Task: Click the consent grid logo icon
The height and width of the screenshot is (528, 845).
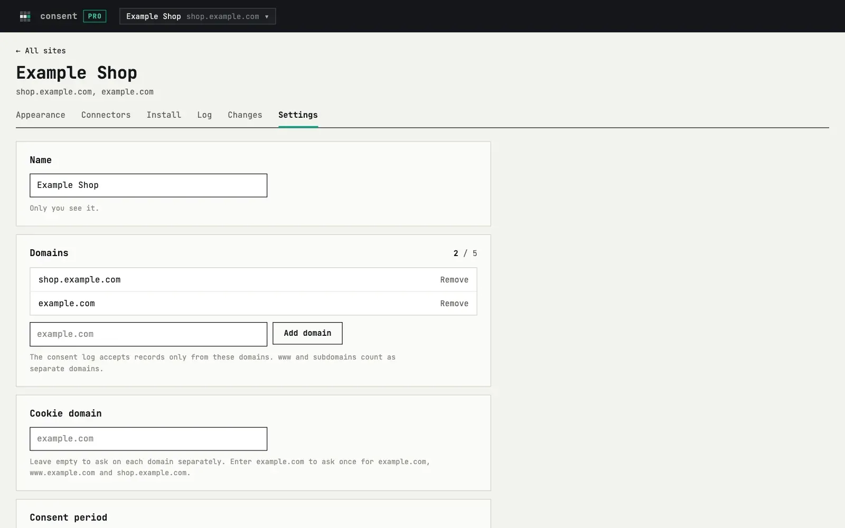Action: (x=25, y=16)
